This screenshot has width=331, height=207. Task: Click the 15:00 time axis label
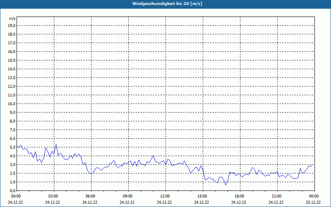coord(203,196)
